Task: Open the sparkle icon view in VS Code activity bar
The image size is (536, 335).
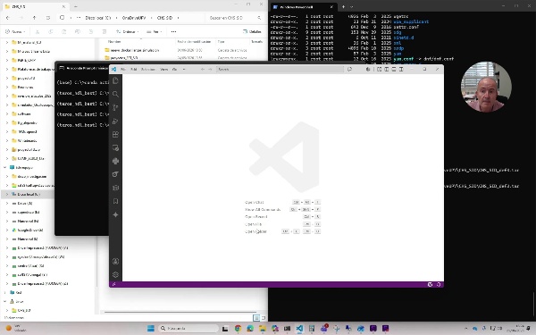Action: point(115,214)
